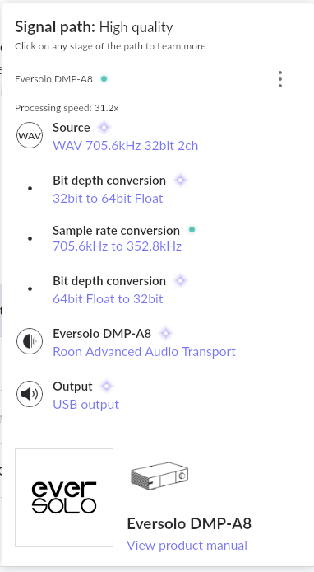The image size is (314, 572).
Task: Click the sparkle beside first Bit depth conversion
Action: coord(181,180)
